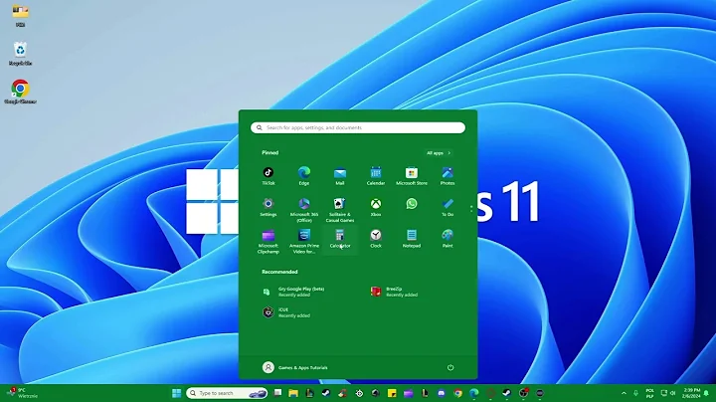Image resolution: width=716 pixels, height=402 pixels.
Task: Open recently added iCUE item
Action: (286, 312)
